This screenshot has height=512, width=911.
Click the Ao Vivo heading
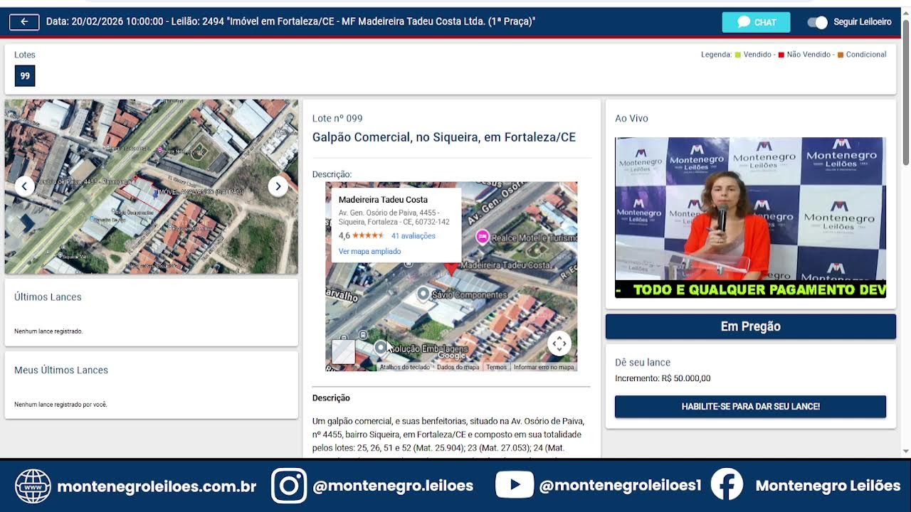pos(631,118)
